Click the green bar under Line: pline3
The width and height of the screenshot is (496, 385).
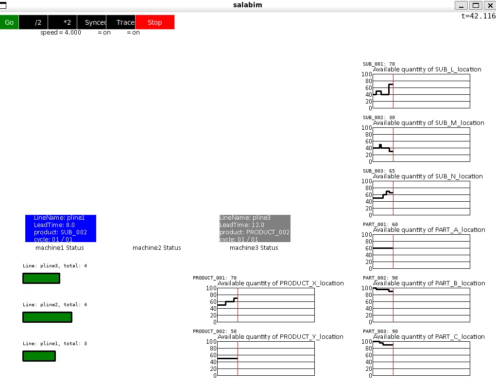click(x=41, y=279)
